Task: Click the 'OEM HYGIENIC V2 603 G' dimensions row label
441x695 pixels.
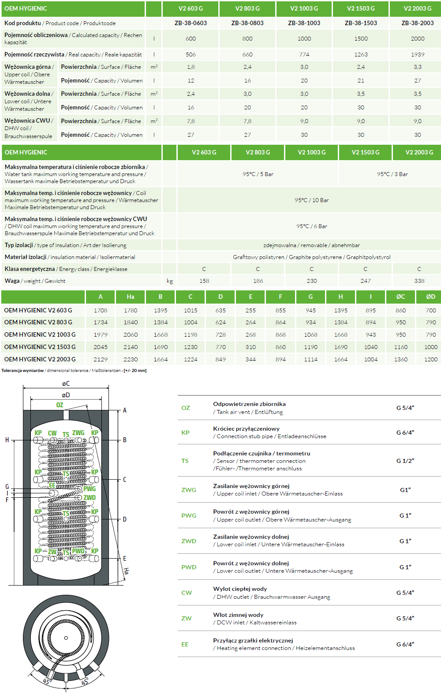Action: (38, 310)
